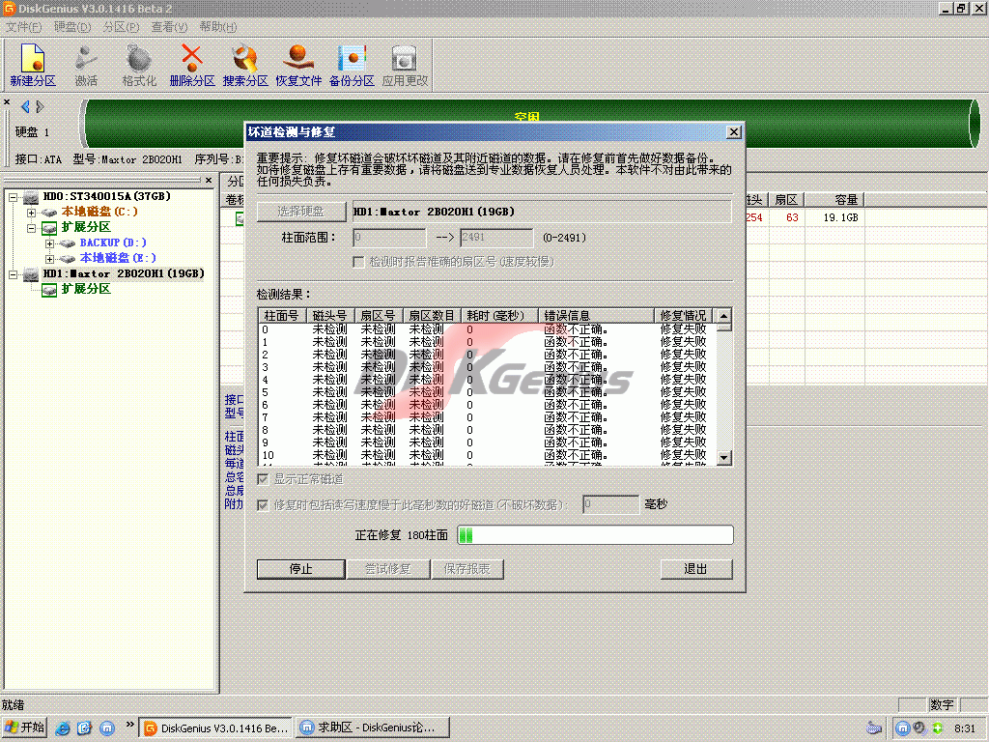Collapse the HD0:ST340015A tree node
This screenshot has width=989, height=742.
(x=13, y=197)
